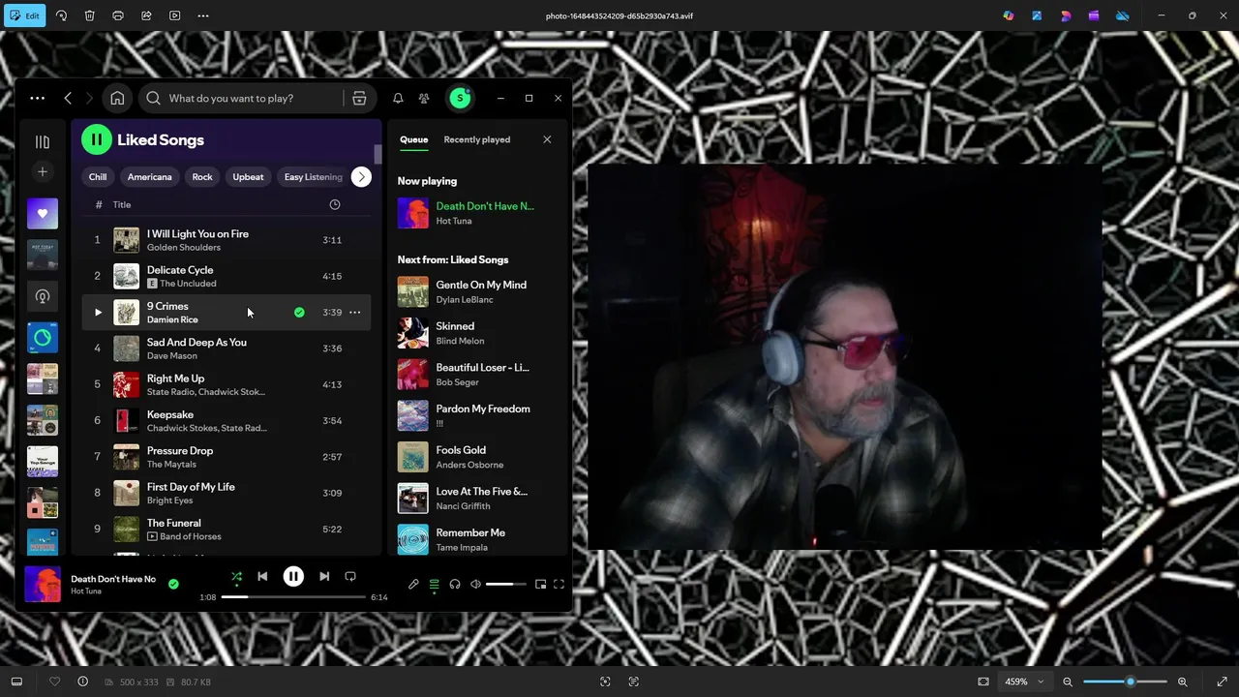Click the fit-to-window icon in Photos
The width and height of the screenshot is (1239, 697).
click(x=983, y=682)
